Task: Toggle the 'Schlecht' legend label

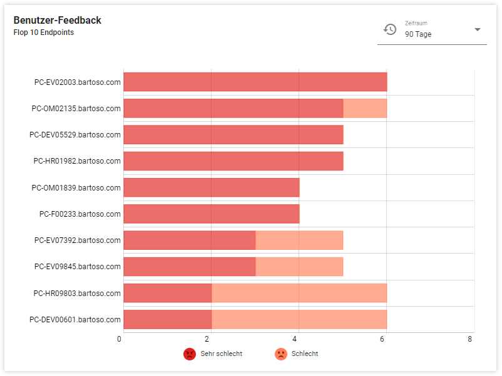Action: coord(304,354)
